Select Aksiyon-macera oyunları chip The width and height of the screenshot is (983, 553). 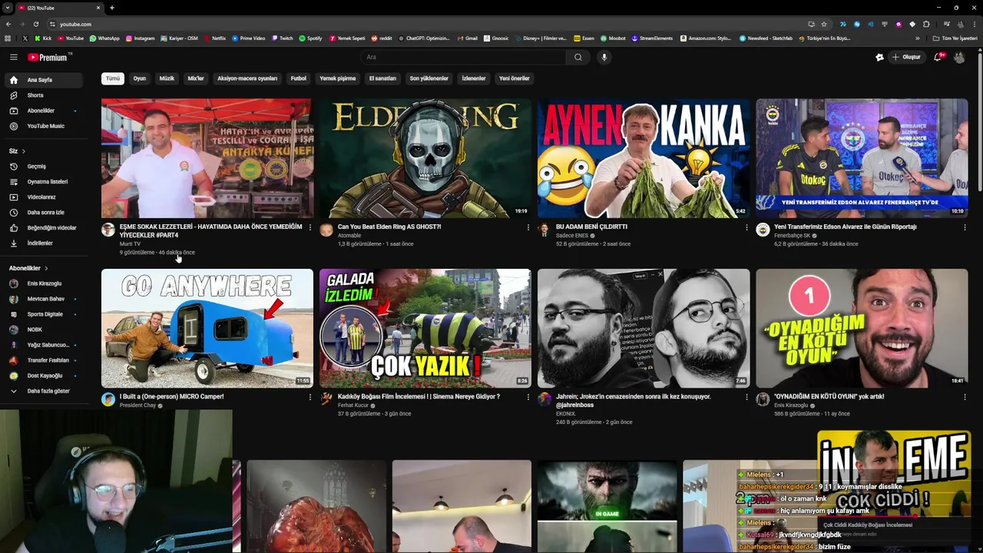tap(247, 78)
